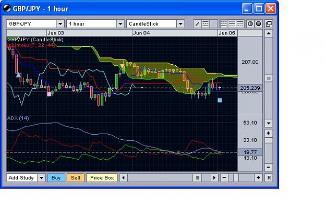Click the Price Box button
Screen dimensions: 326x204
pos(102,178)
